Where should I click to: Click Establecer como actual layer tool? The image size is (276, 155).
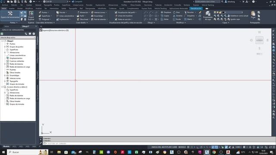click(238, 16)
